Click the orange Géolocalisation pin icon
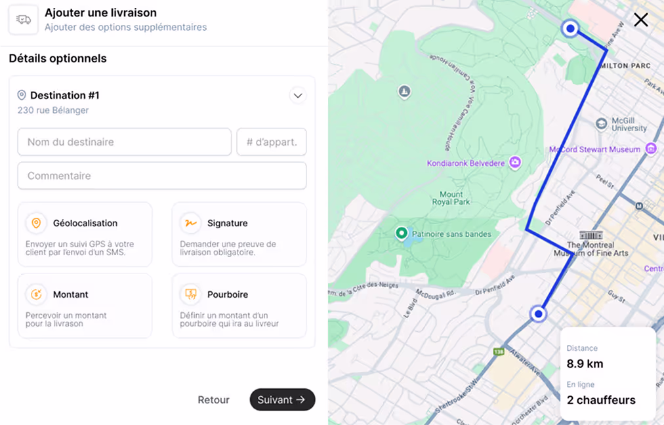This screenshot has width=664, height=425. click(x=37, y=222)
